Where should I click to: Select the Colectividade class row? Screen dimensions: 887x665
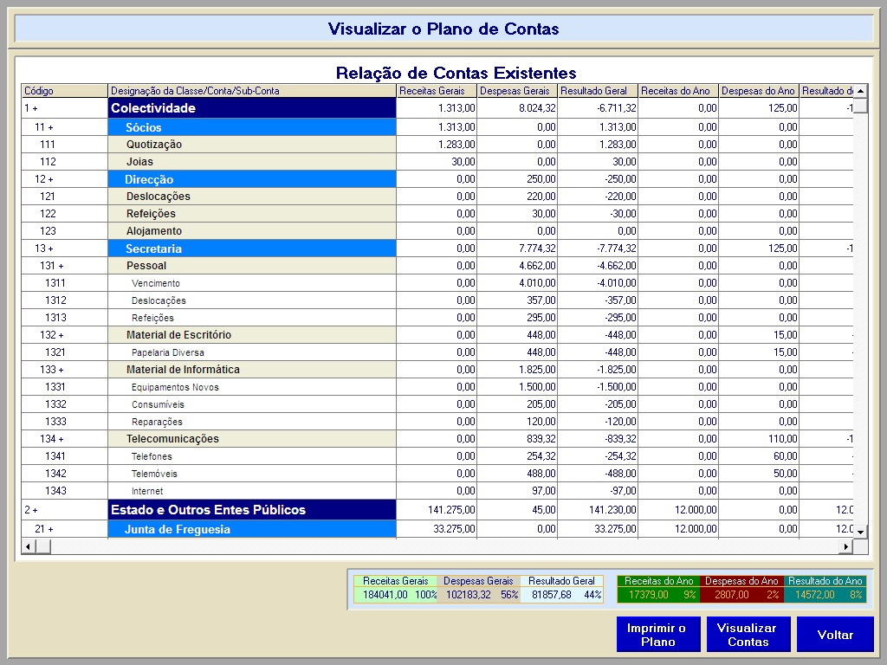(x=251, y=108)
